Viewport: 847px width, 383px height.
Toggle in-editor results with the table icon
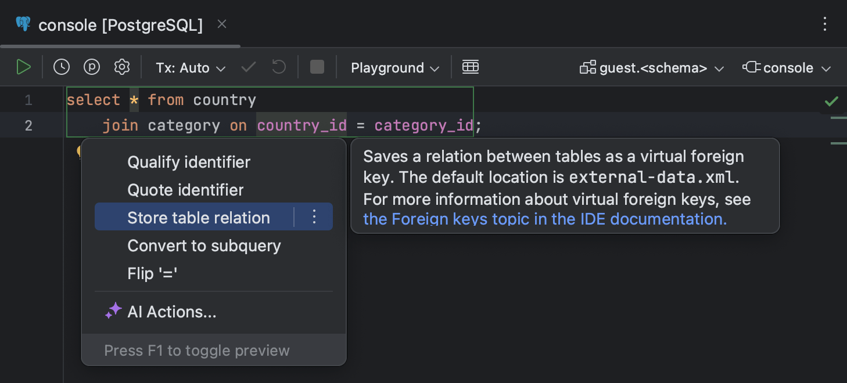(471, 67)
